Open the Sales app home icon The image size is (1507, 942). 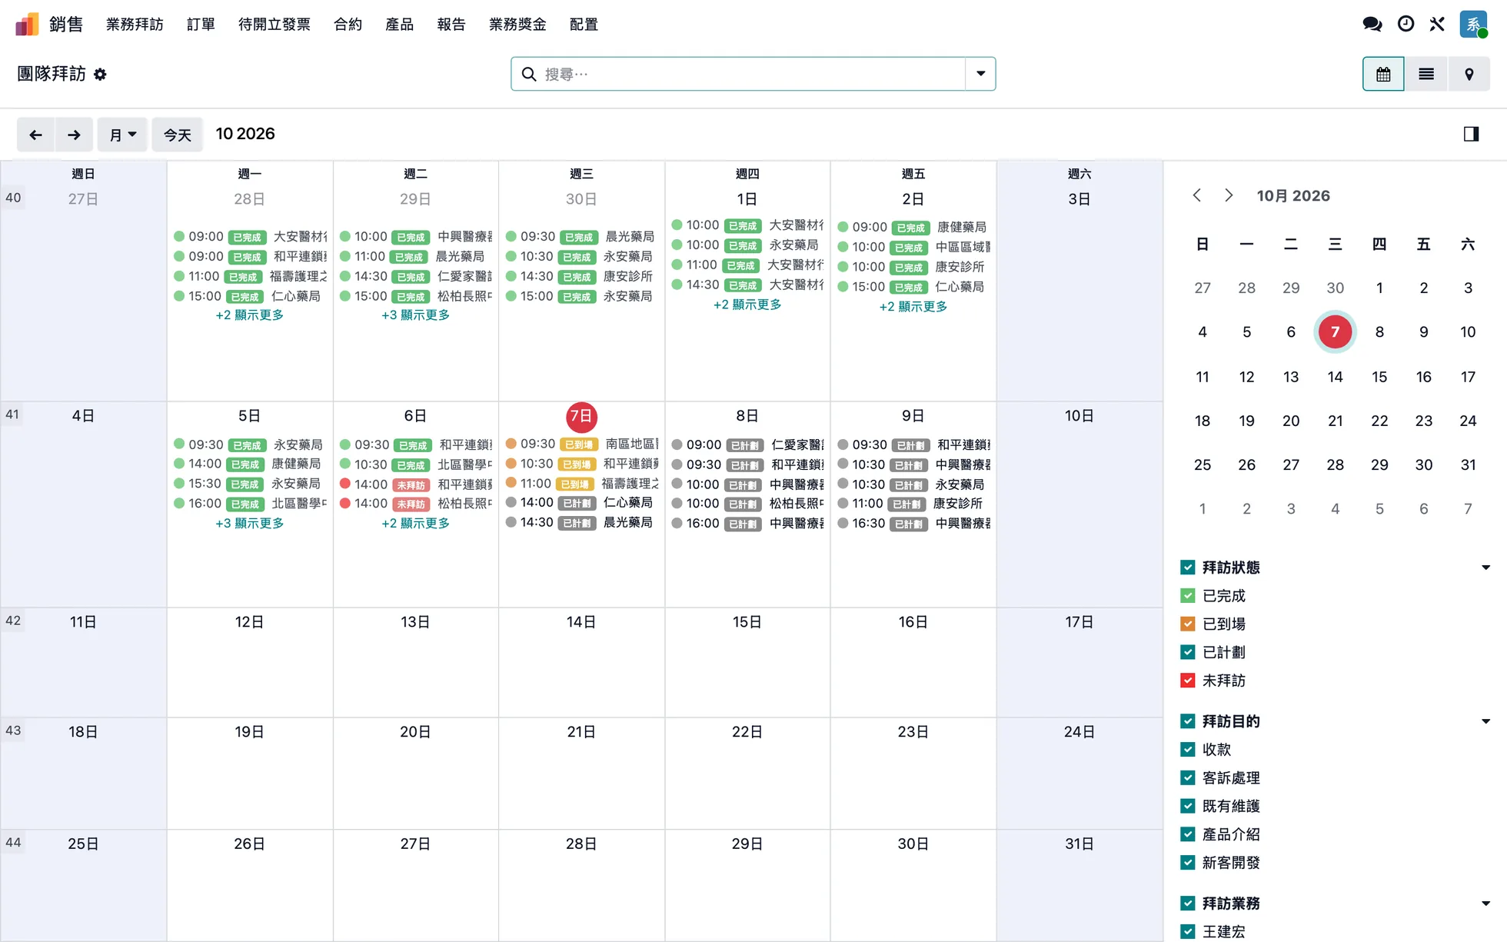[x=27, y=25]
